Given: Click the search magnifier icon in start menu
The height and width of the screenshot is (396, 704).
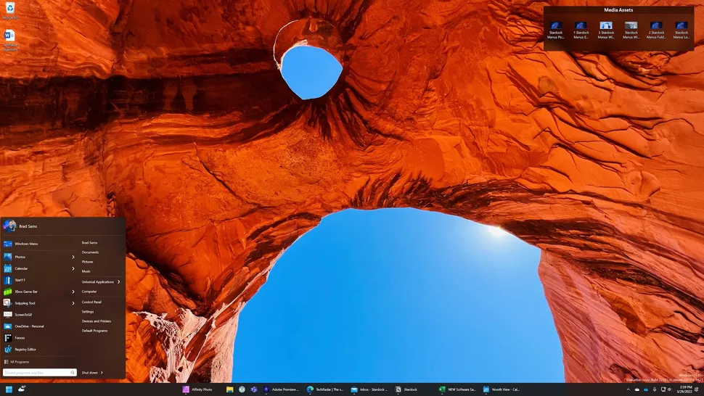Looking at the screenshot, I should click(73, 373).
